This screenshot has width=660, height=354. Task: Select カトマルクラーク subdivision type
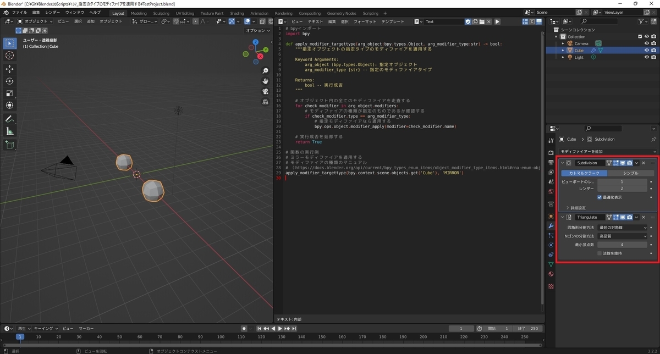(x=584, y=173)
